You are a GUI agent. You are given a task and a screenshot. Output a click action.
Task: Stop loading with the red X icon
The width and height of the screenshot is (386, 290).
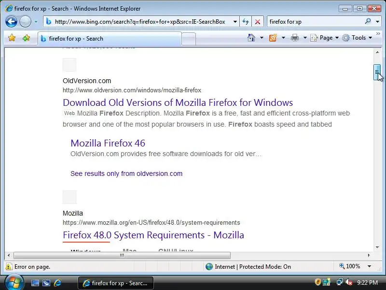click(258, 22)
